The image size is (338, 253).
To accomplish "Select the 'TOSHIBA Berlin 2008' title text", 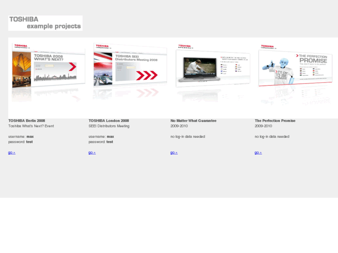I will click(x=27, y=121).
